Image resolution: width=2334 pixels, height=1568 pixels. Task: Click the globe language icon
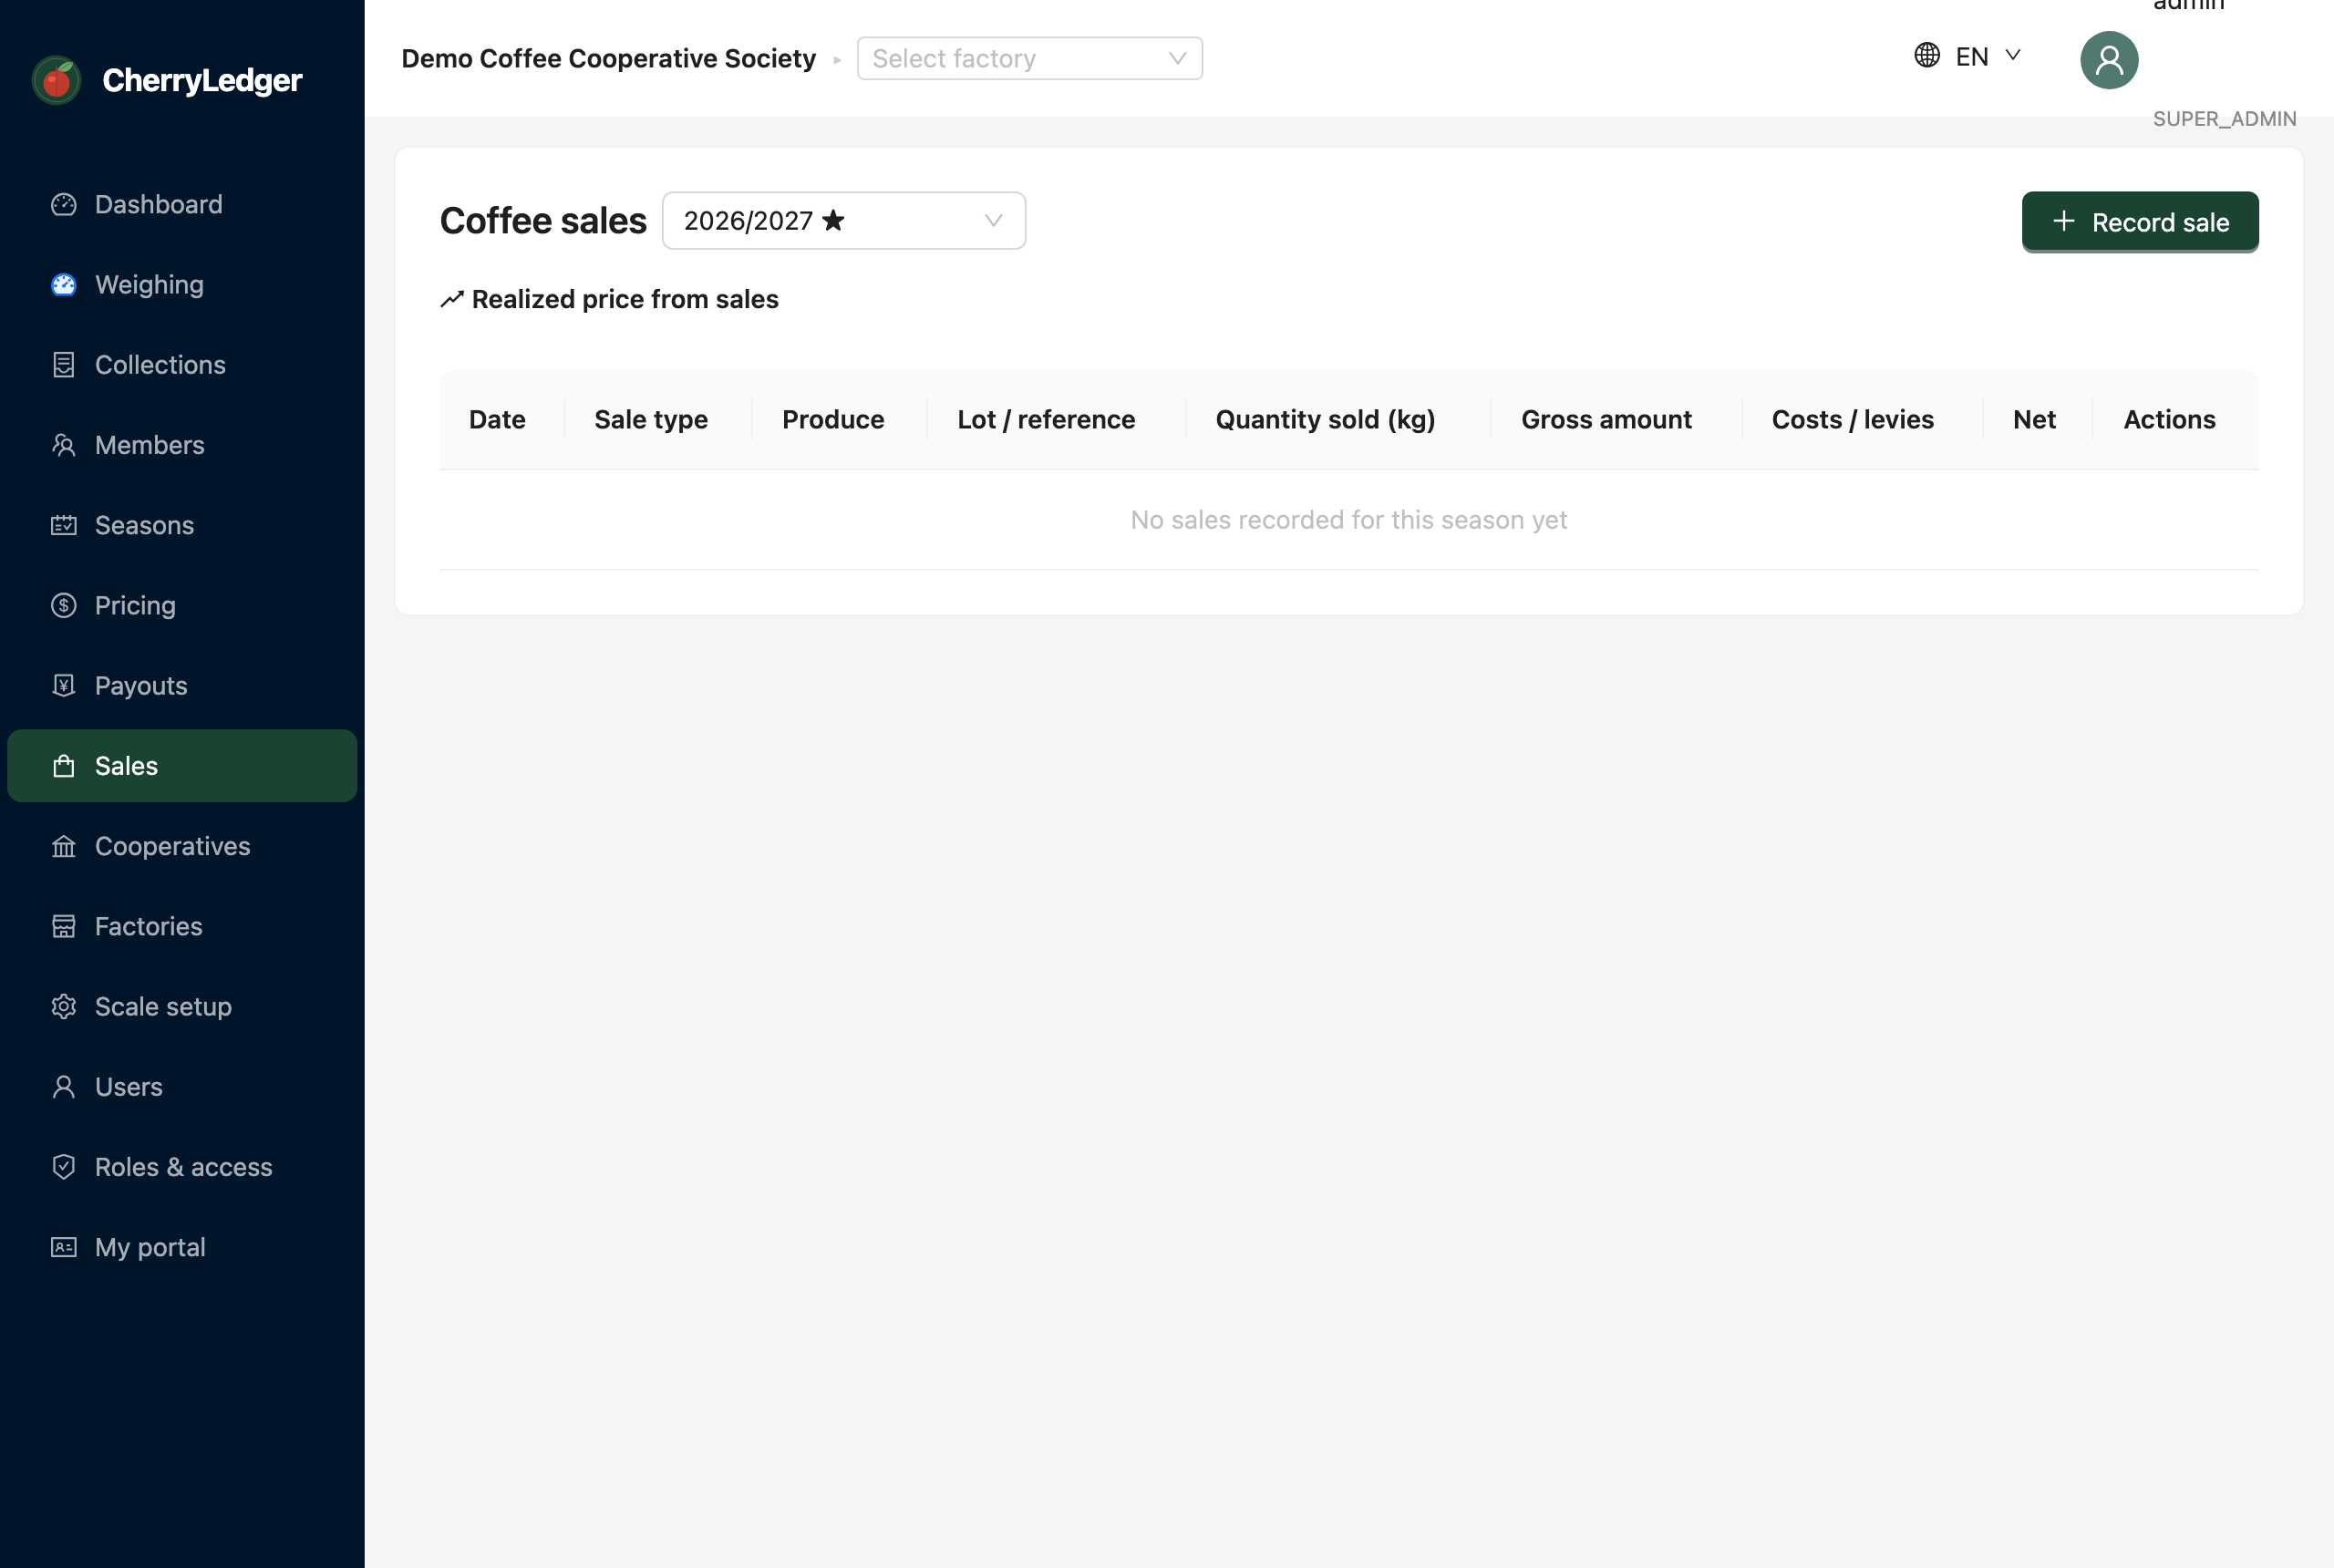[x=1927, y=55]
